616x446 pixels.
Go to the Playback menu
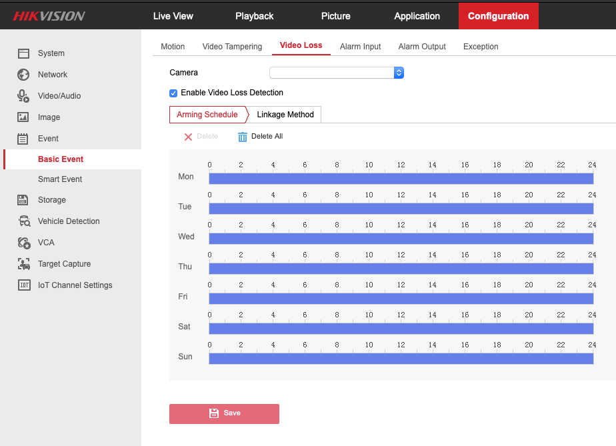[255, 16]
